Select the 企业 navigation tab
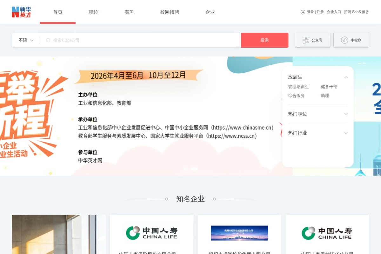Screen dimensions: 381x254 click(x=210, y=12)
